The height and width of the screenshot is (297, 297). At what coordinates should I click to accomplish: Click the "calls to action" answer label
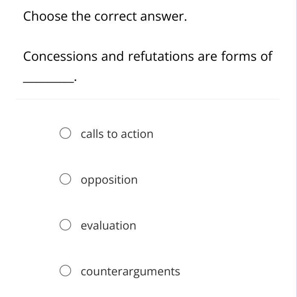pos(117,134)
